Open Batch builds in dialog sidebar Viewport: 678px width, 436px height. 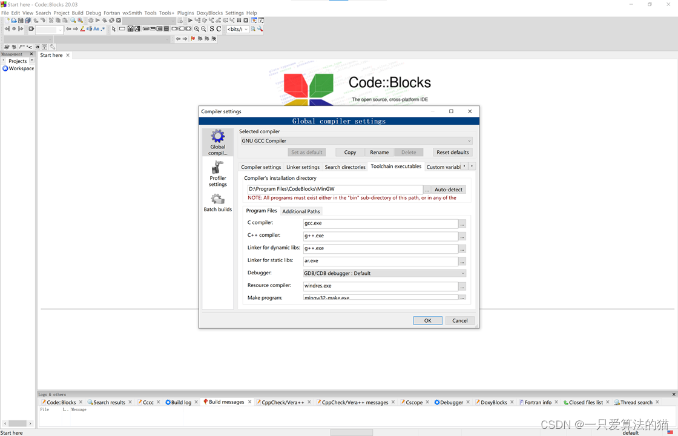(x=217, y=203)
